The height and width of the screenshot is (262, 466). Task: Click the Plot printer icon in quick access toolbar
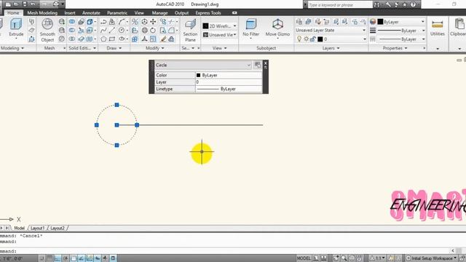56,4
